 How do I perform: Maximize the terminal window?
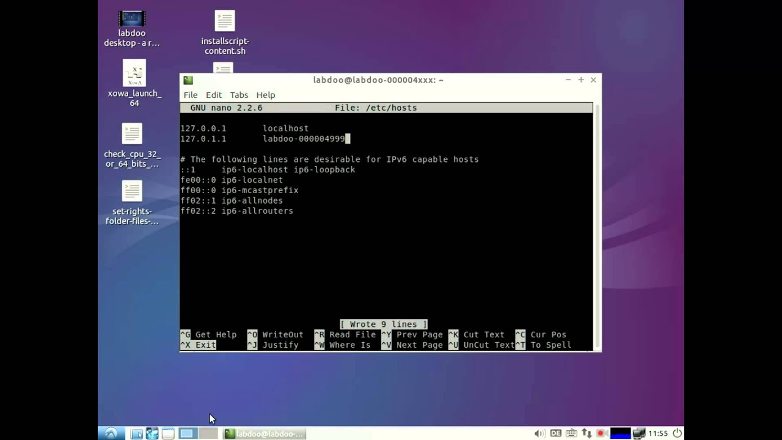click(581, 80)
